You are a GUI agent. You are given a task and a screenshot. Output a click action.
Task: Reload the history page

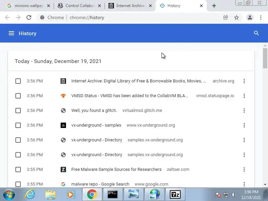[x=29, y=17]
